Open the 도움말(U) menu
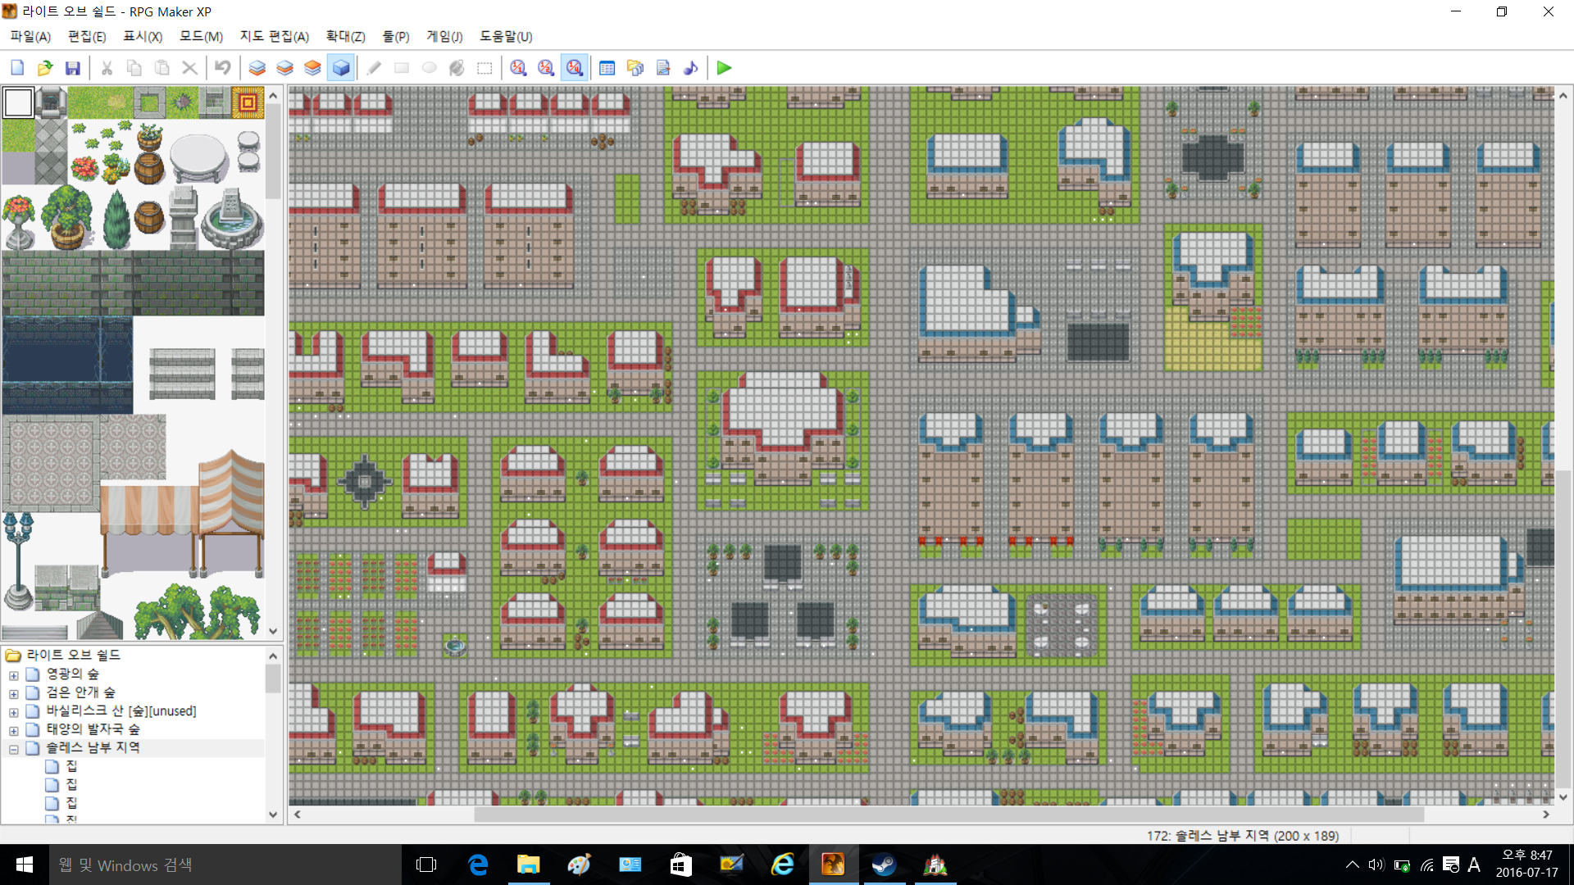 [x=506, y=37]
